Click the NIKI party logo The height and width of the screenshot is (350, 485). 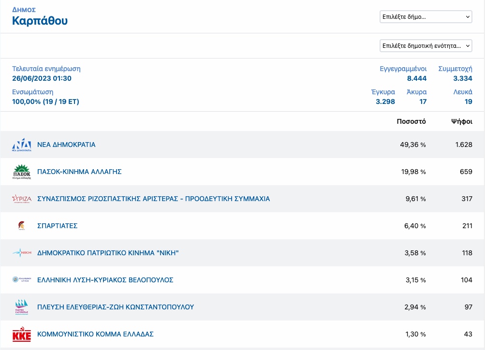coord(22,253)
